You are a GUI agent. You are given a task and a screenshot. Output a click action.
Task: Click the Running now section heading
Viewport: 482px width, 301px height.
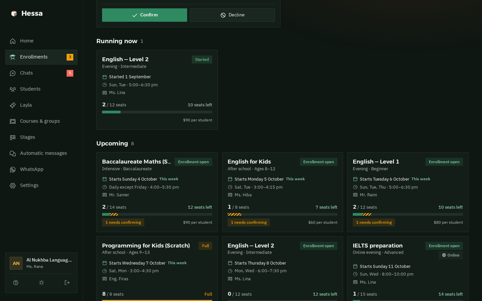click(117, 41)
